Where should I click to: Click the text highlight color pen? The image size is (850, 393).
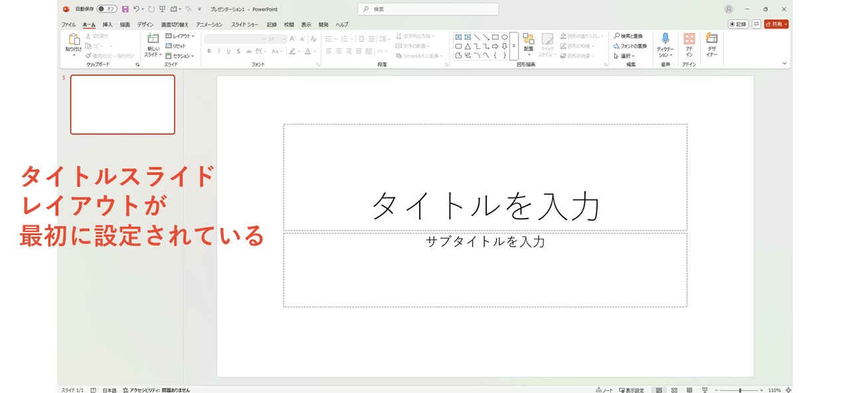(x=292, y=51)
